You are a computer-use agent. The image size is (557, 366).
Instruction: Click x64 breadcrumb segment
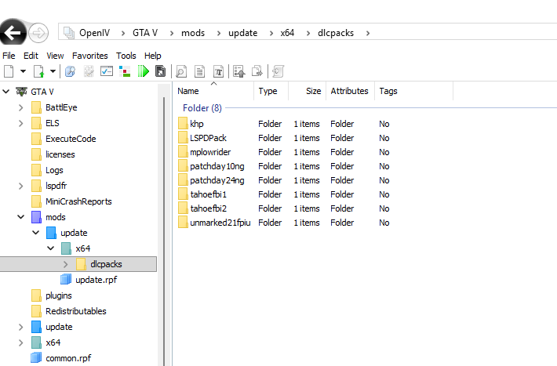pyautogui.click(x=287, y=33)
